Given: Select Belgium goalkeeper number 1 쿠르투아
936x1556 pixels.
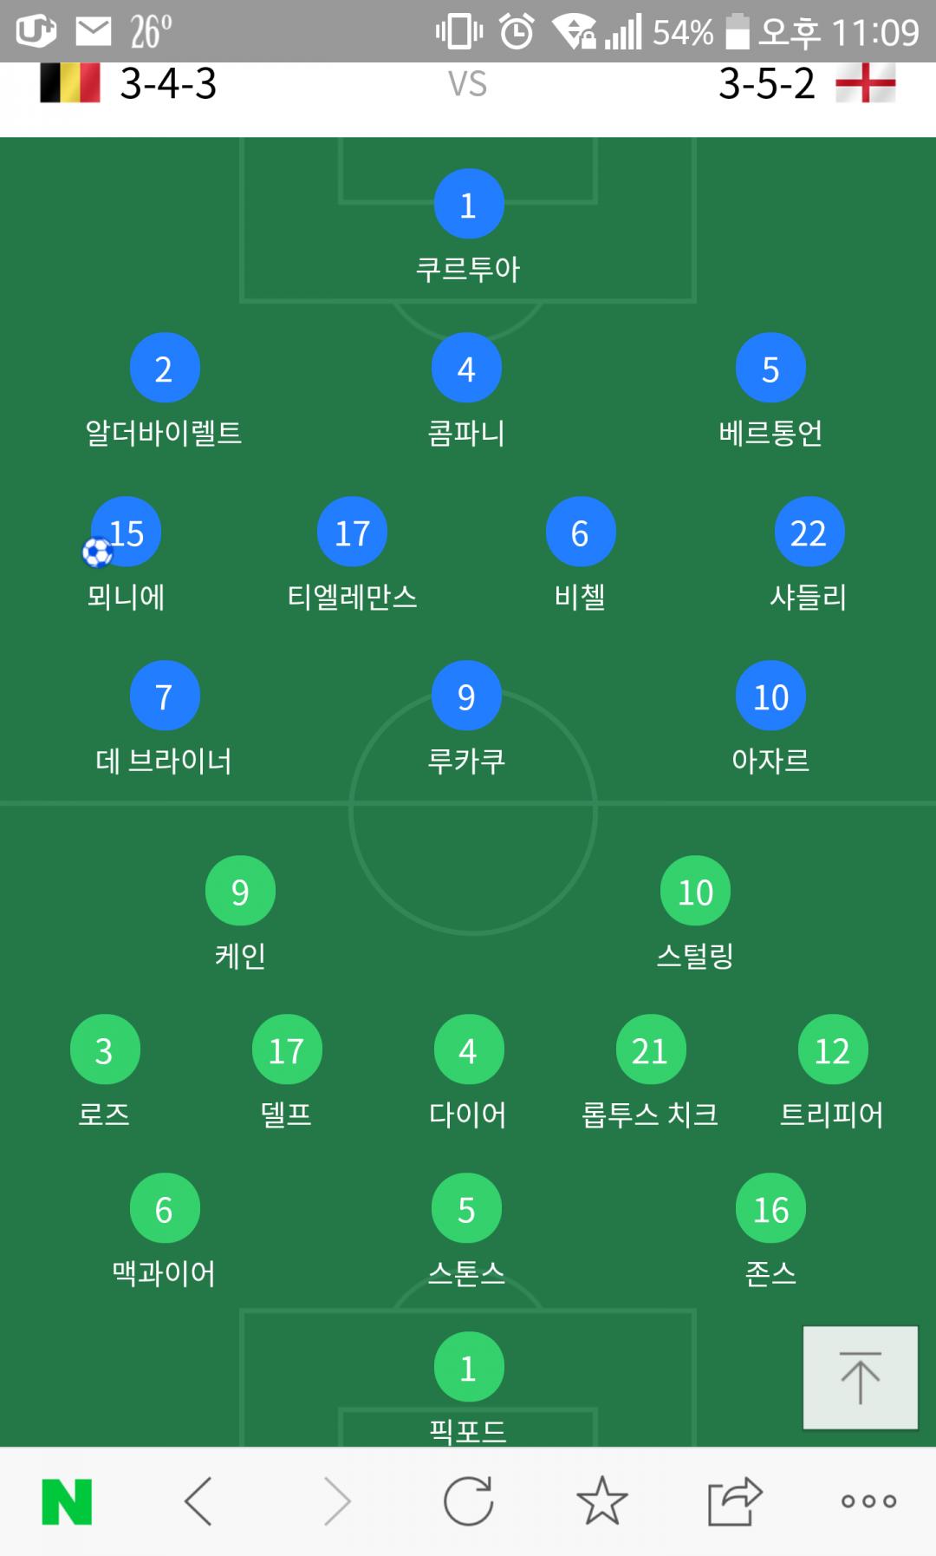Looking at the screenshot, I should (x=468, y=205).
